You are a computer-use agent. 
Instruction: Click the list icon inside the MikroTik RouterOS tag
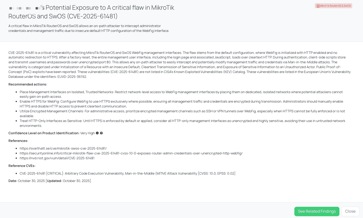(318, 6)
